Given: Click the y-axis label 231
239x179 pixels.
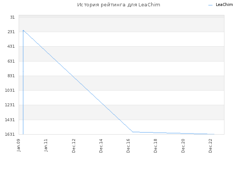Looking at the screenshot, I should [11, 32].
